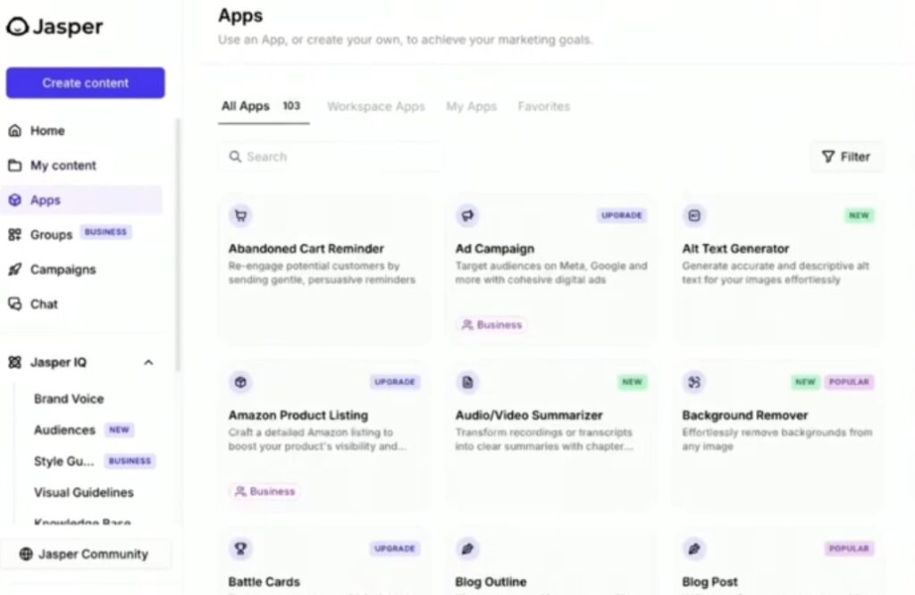The width and height of the screenshot is (915, 595).
Task: Click the Blog Outline pen icon
Action: [467, 549]
